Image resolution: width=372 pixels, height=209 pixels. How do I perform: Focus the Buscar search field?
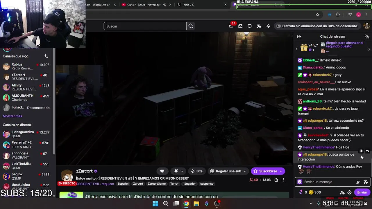[x=145, y=26]
